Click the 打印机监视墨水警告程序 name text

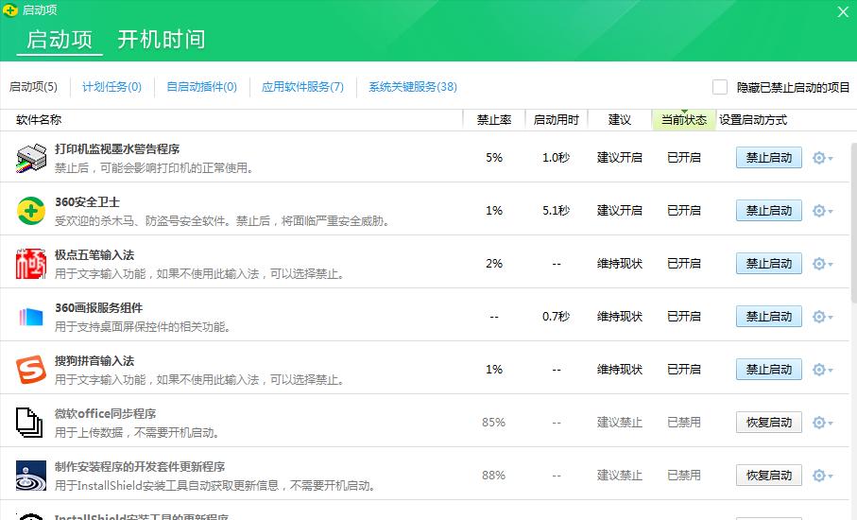117,149
